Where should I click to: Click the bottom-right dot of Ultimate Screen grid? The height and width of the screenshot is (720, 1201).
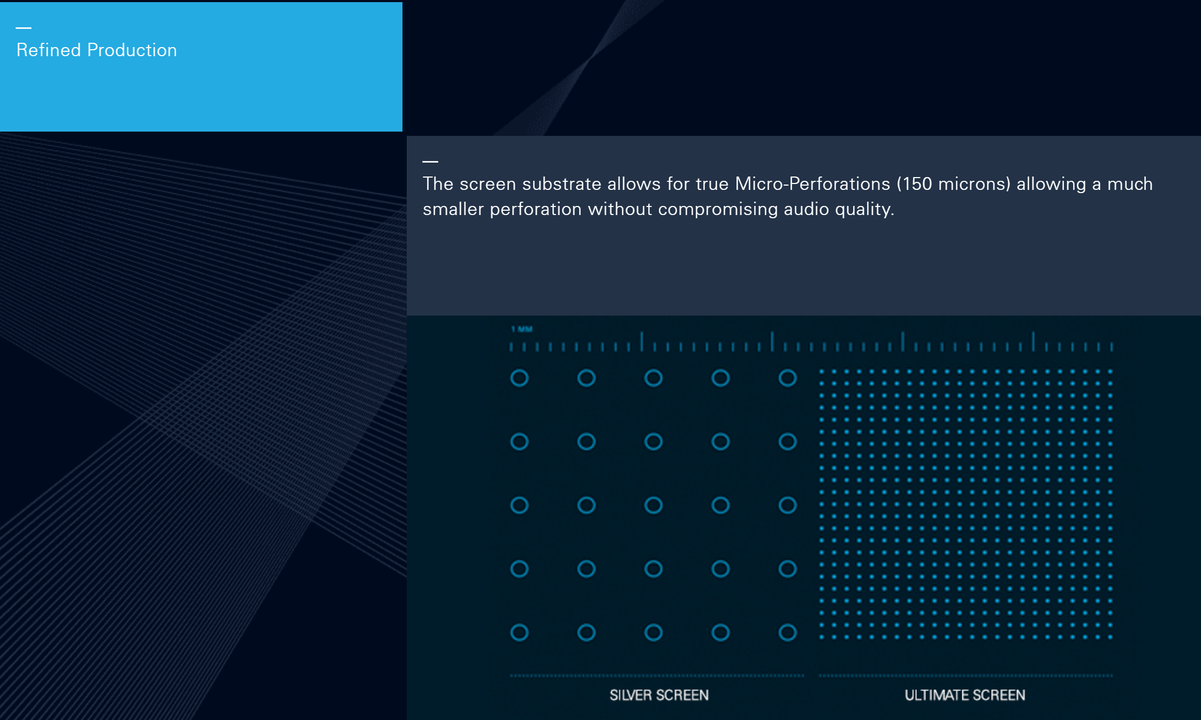point(1110,637)
